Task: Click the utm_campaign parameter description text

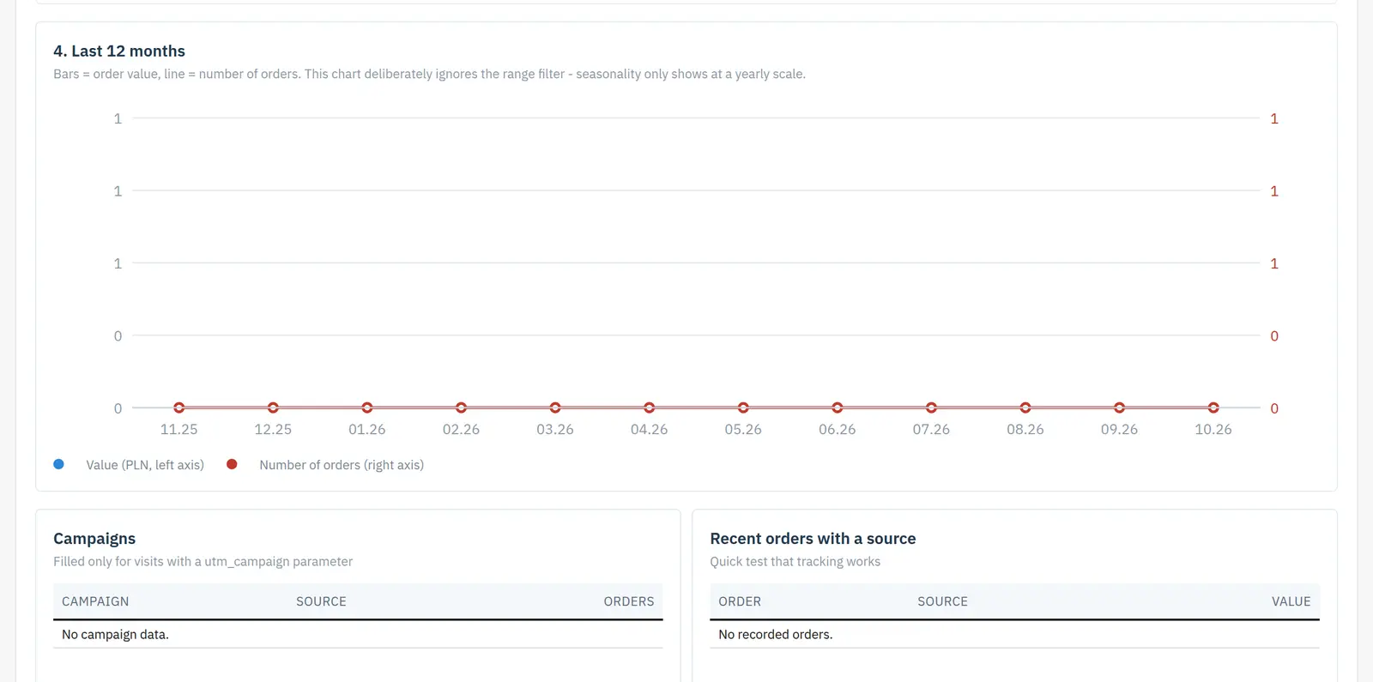Action: click(x=203, y=562)
